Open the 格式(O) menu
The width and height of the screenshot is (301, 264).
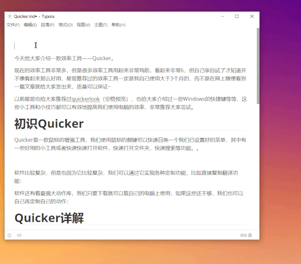coord(65,25)
